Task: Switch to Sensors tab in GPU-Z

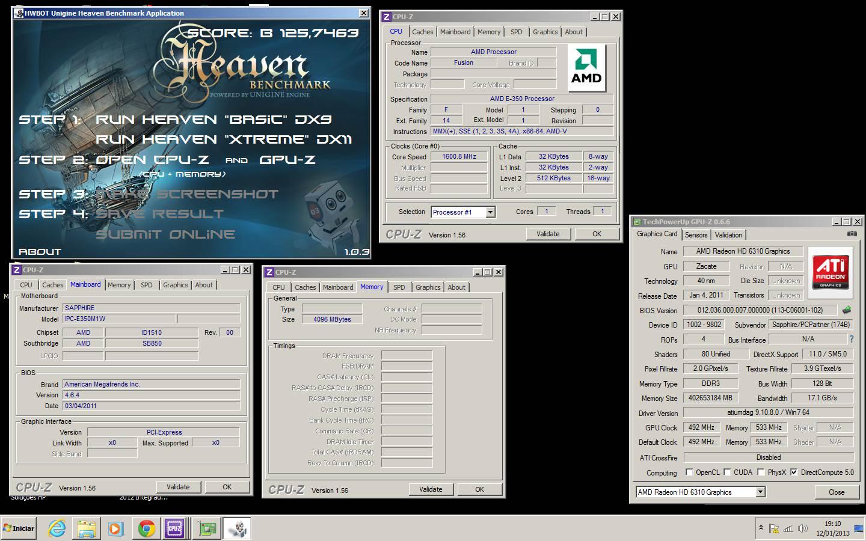Action: (696, 235)
